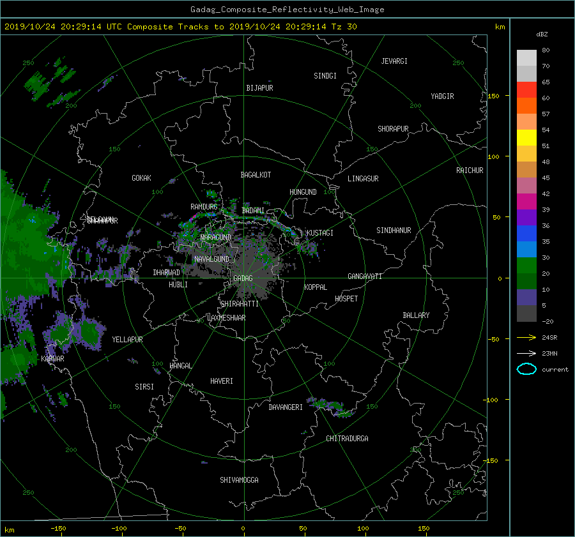Click the RAICHUR city label
Viewport: 575px width, 537px height.
pos(470,170)
